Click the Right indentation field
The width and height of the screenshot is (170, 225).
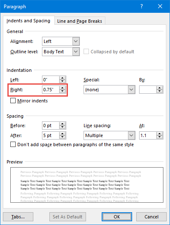coord(51,90)
